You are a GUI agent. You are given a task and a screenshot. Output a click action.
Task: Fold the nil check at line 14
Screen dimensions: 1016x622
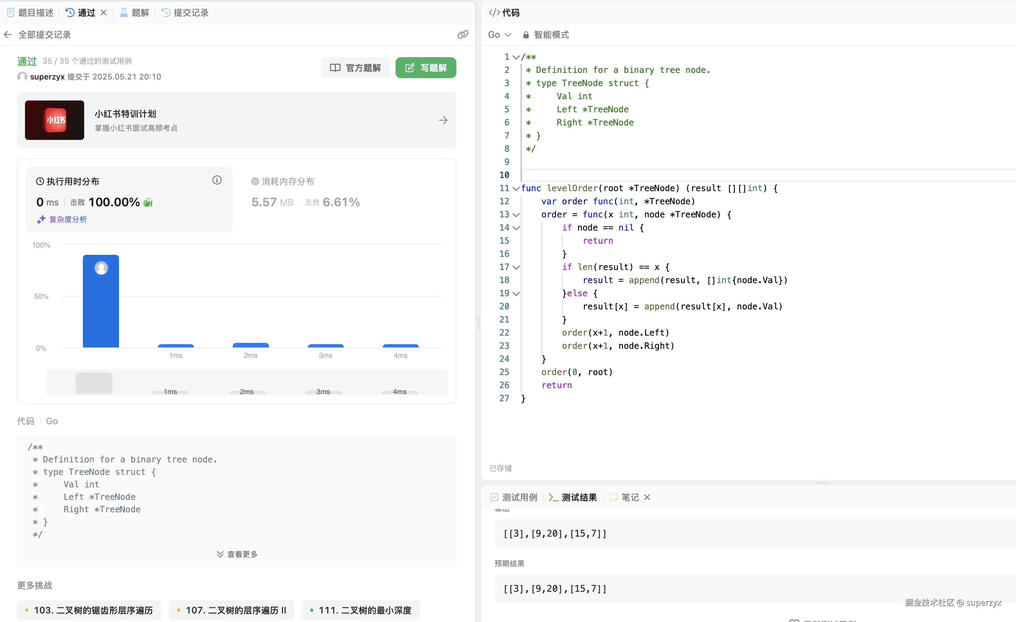[516, 228]
